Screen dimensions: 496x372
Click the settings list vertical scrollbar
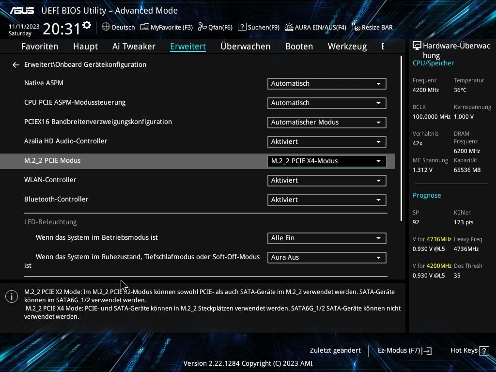pos(402,139)
